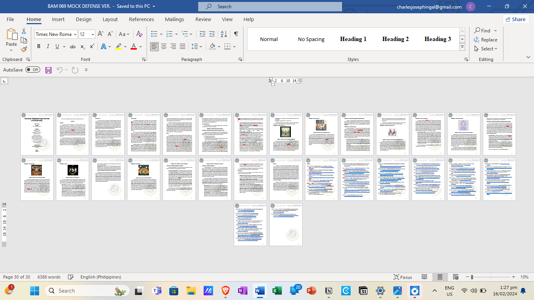Image resolution: width=534 pixels, height=300 pixels.
Task: Justify the paragraph text
Action: pos(183,46)
